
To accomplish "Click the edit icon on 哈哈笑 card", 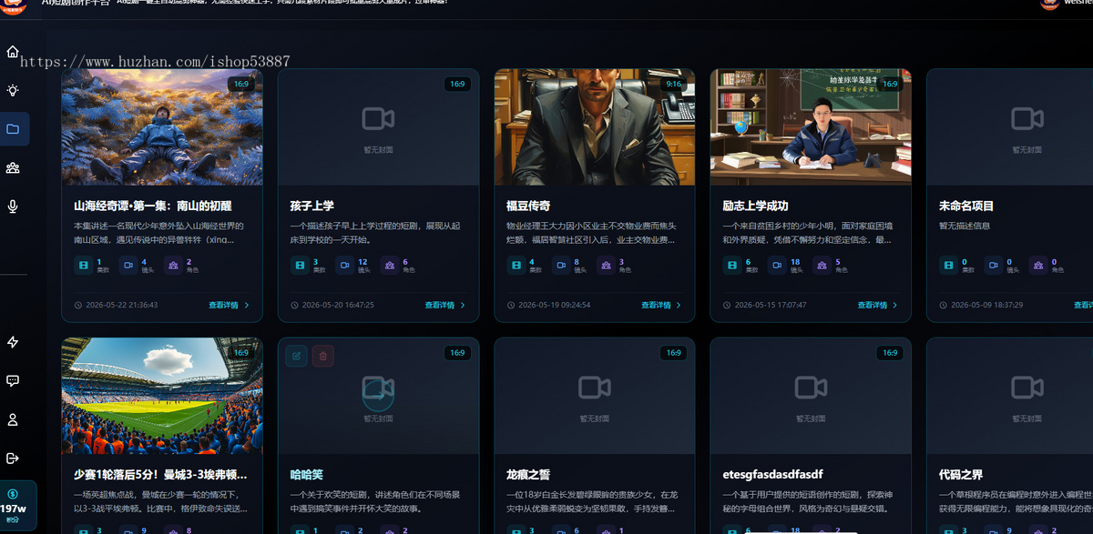I will [296, 356].
